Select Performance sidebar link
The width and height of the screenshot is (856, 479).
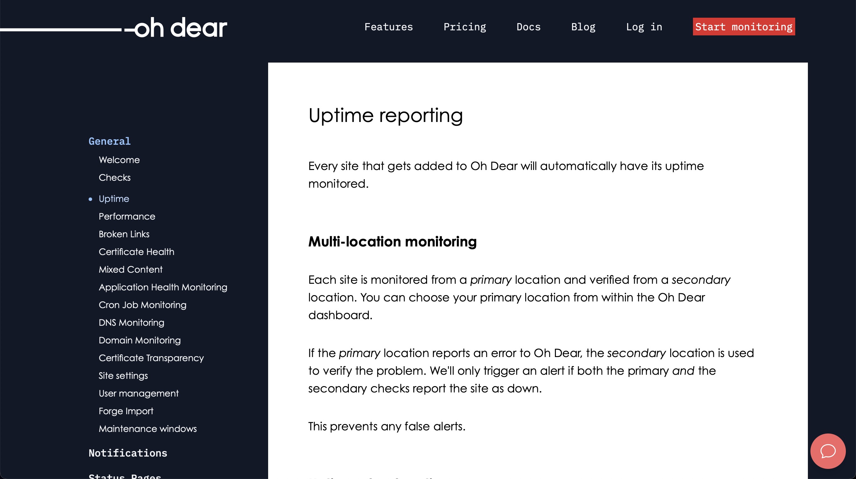(x=128, y=216)
